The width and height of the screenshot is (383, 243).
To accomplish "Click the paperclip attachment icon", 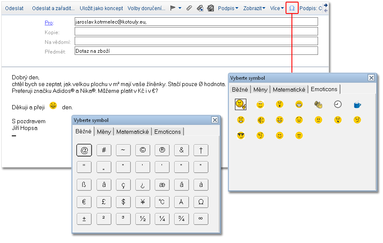I will tap(189, 8).
